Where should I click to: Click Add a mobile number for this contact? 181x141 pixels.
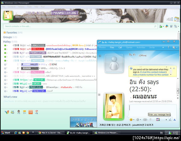(x=151, y=75)
